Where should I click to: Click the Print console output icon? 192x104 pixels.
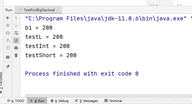tap(16, 48)
